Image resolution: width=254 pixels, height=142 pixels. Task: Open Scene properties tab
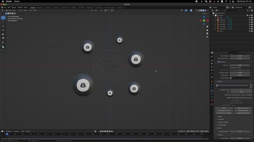point(212,70)
